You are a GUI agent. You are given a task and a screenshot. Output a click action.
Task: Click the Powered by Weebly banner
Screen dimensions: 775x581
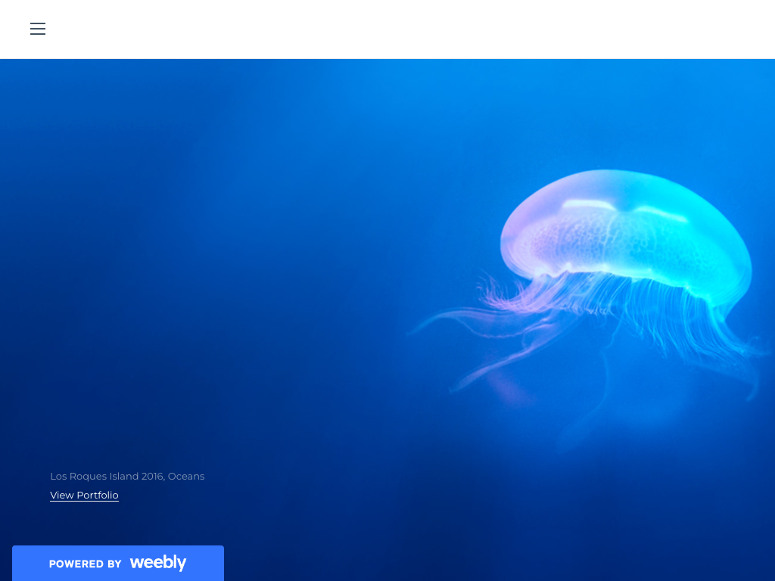point(118,563)
